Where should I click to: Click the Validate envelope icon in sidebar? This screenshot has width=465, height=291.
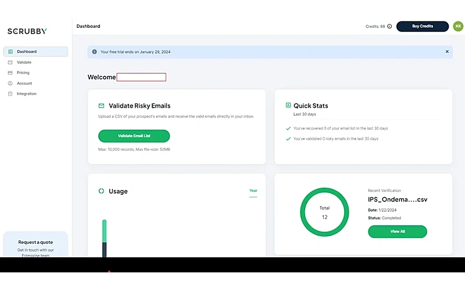(10, 62)
